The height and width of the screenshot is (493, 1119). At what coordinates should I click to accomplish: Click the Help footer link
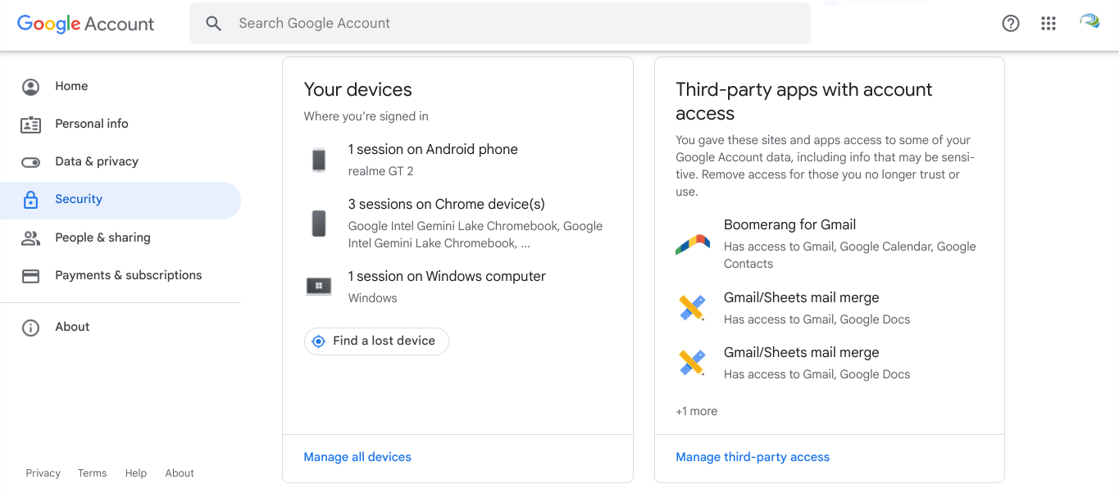click(x=136, y=473)
